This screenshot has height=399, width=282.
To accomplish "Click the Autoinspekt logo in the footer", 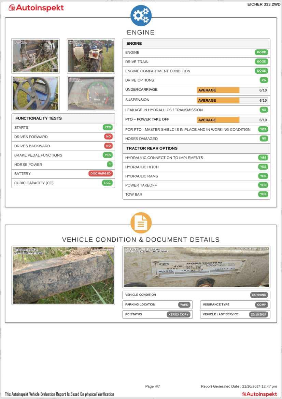I will pos(259,394).
